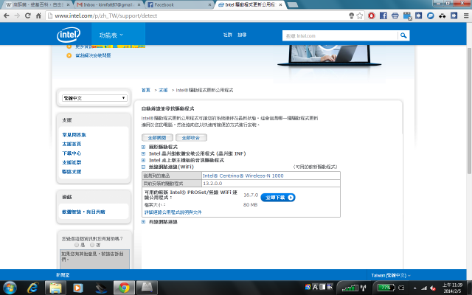The image size is (472, 295).
Task: Open 下載中心 in sidebar
Action: [x=72, y=153]
